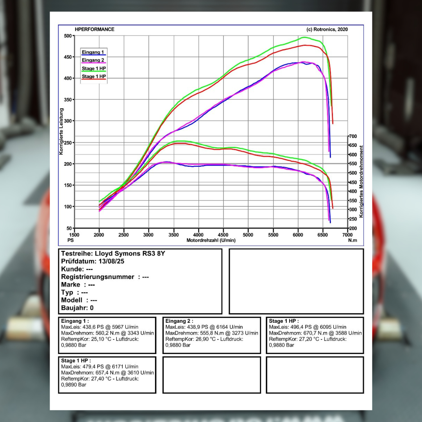
Task: Click the Motordrehzahl (U/min) axis label
Action: pos(211,240)
